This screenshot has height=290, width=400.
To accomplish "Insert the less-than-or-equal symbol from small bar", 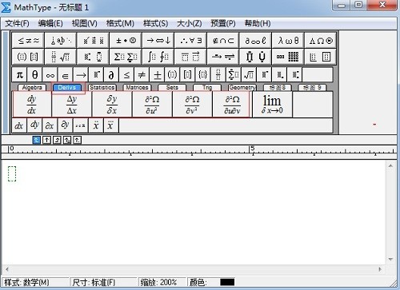I will pos(126,75).
